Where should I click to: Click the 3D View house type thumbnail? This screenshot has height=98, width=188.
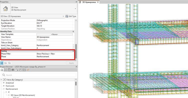[6, 8]
